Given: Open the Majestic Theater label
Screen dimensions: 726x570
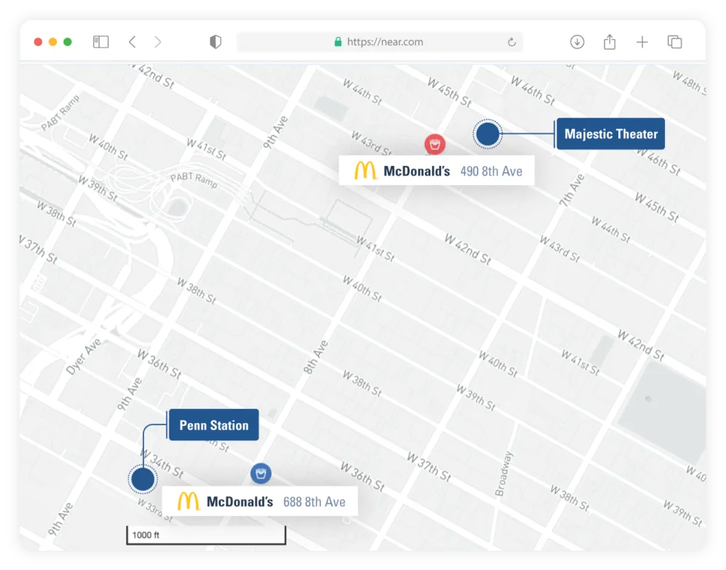Looking at the screenshot, I should [x=610, y=134].
